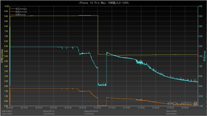207x116 pixels.
Task: Click the cyan Current legend line swatch
Action: [13, 12]
